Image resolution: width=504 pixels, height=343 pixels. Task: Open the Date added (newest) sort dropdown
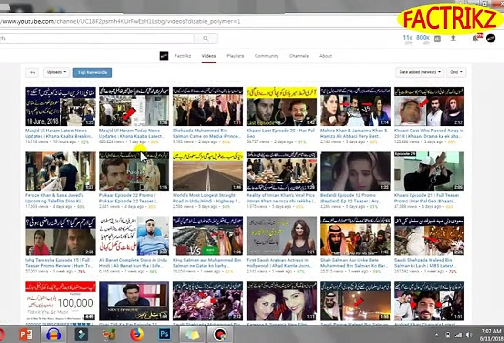pyautogui.click(x=420, y=72)
